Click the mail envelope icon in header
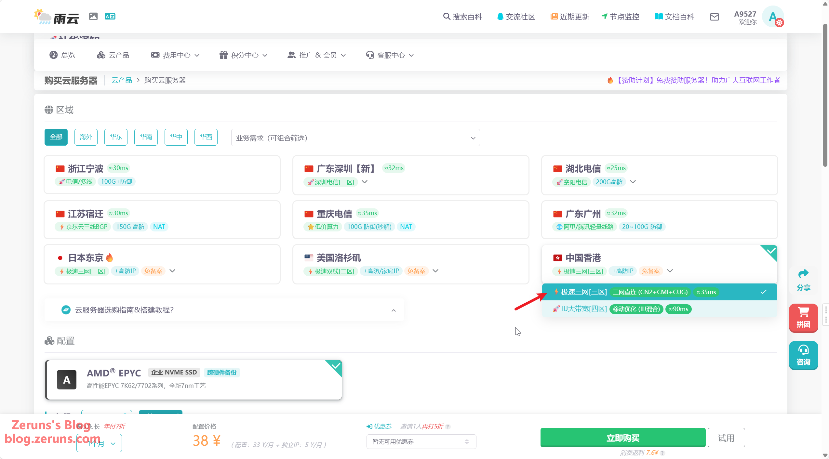Viewport: 829px width, 459px height. (x=714, y=17)
